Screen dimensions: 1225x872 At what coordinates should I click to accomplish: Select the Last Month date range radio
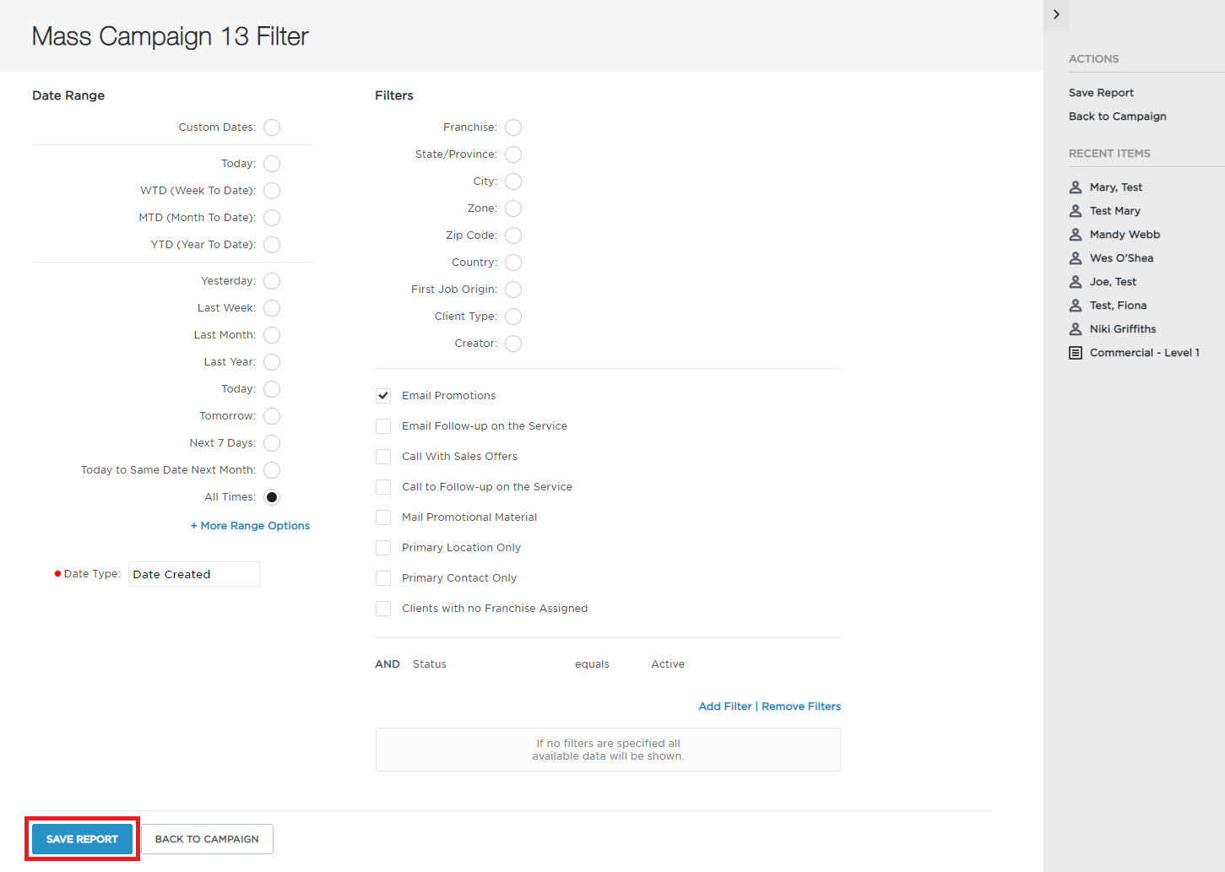pyautogui.click(x=272, y=335)
